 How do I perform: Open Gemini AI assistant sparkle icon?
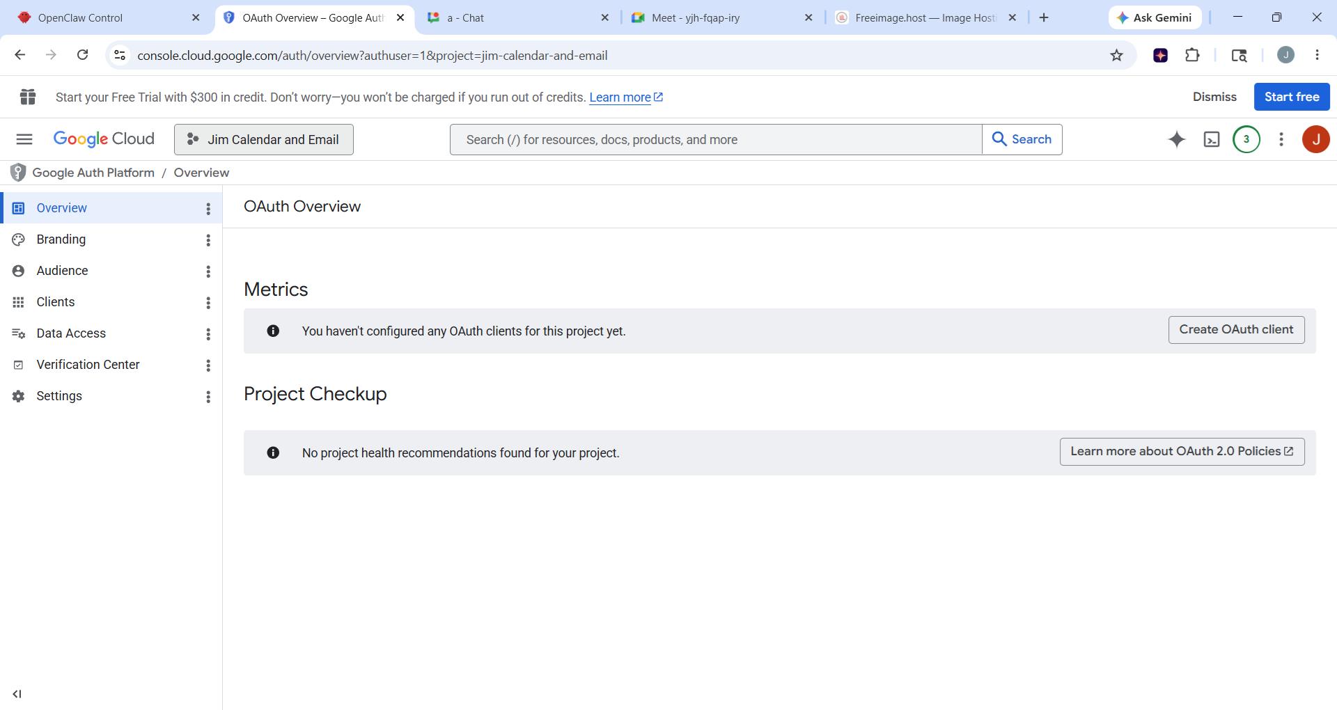coord(1177,139)
